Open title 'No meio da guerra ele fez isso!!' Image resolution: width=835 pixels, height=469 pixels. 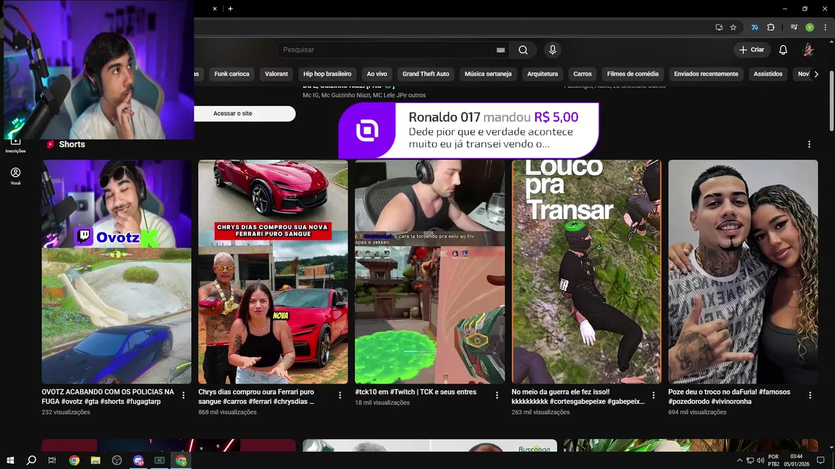point(578,397)
